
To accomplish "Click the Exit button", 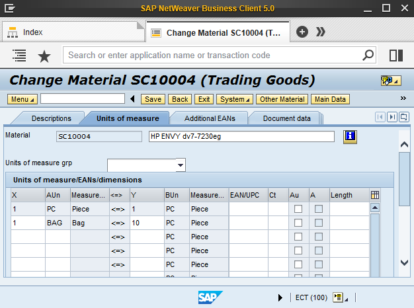I will [204, 99].
